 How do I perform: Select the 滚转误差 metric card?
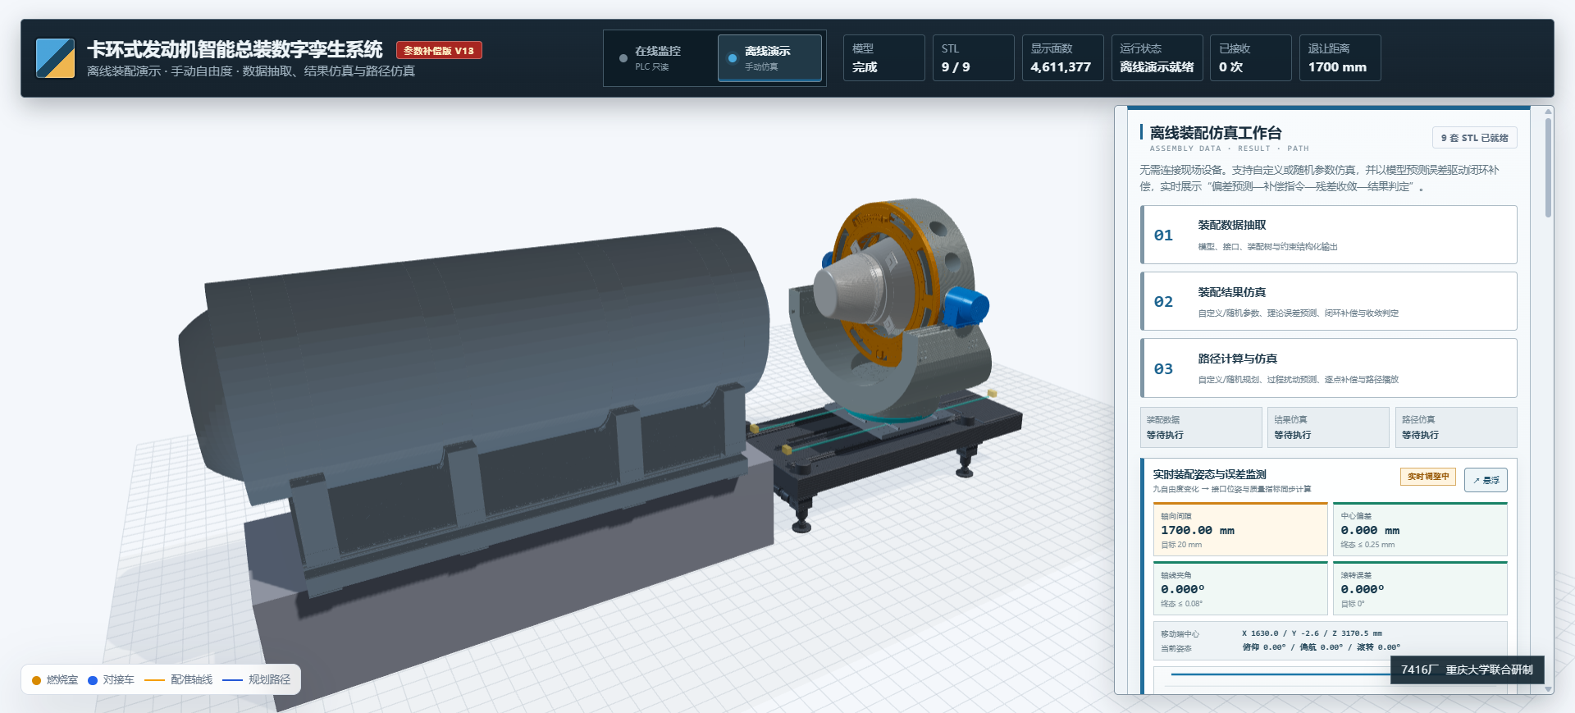tap(1420, 588)
